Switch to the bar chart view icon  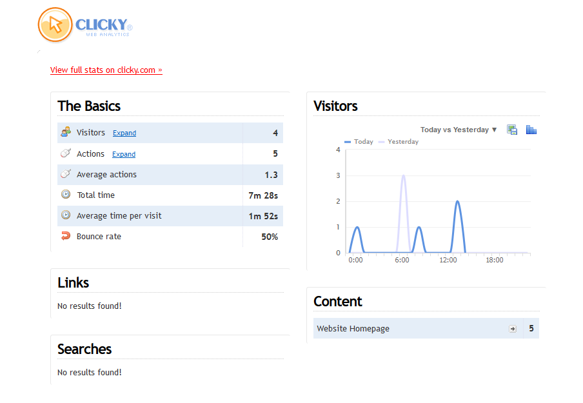click(x=531, y=130)
